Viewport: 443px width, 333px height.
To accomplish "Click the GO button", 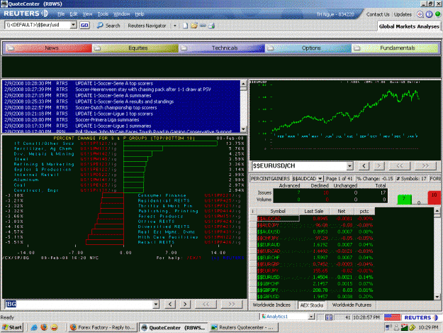I will click(84, 25).
